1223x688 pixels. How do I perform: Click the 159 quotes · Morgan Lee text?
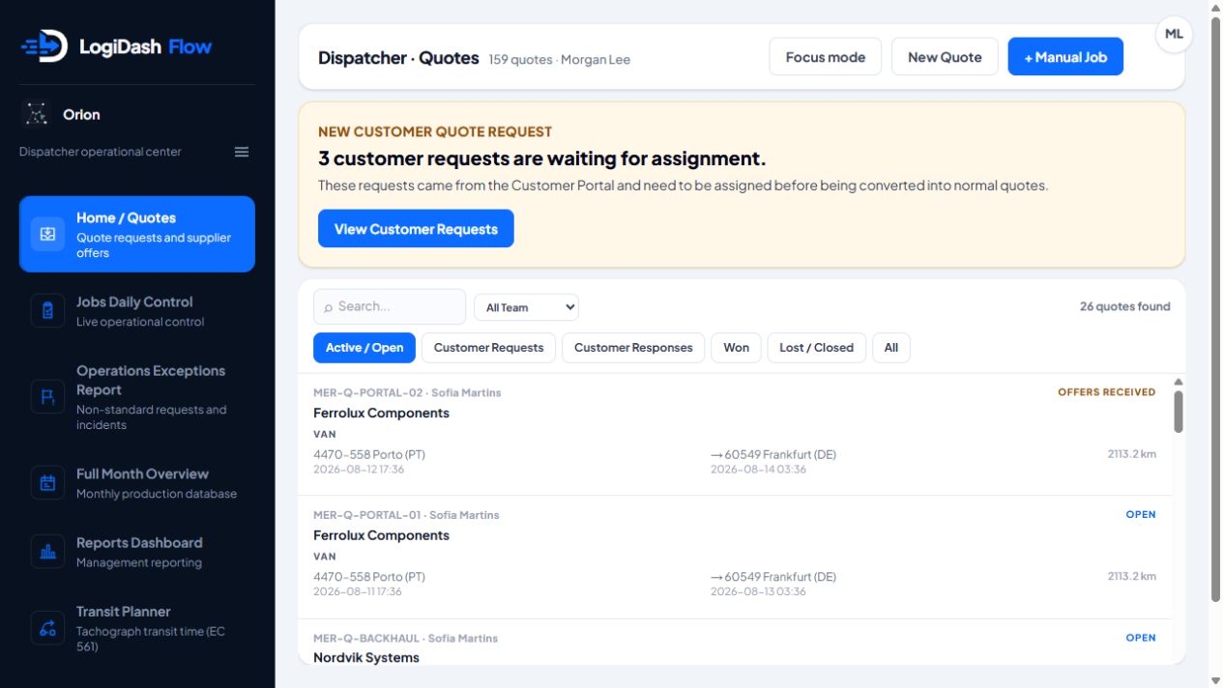560,60
